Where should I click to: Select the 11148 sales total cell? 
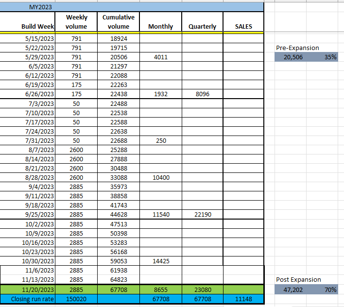[243, 299]
